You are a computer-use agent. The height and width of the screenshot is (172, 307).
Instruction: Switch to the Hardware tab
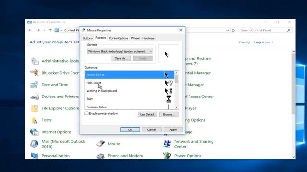[149, 38]
